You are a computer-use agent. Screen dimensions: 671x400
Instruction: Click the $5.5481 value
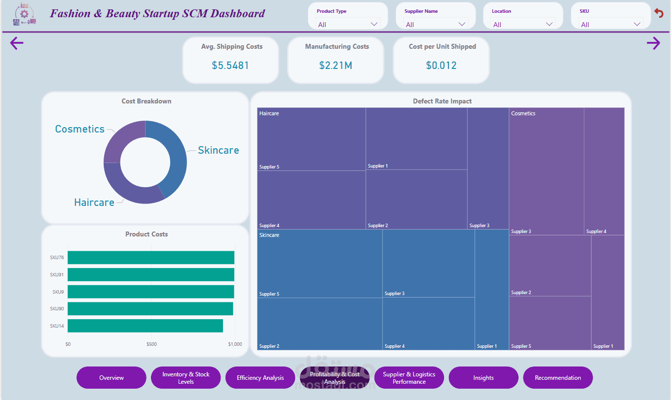(x=230, y=65)
